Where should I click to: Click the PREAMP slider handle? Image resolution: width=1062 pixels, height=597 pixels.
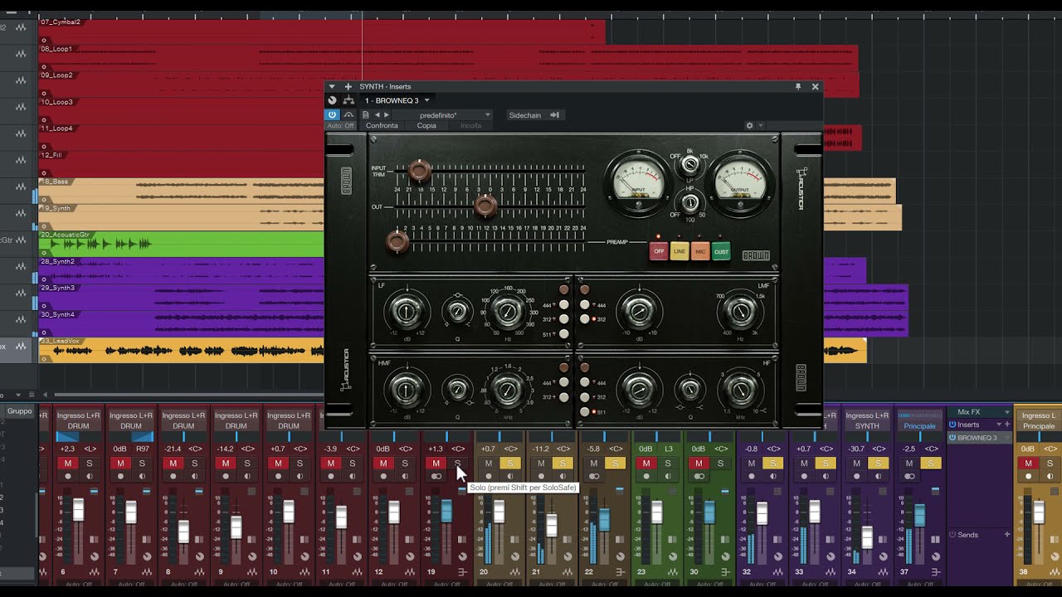[398, 241]
